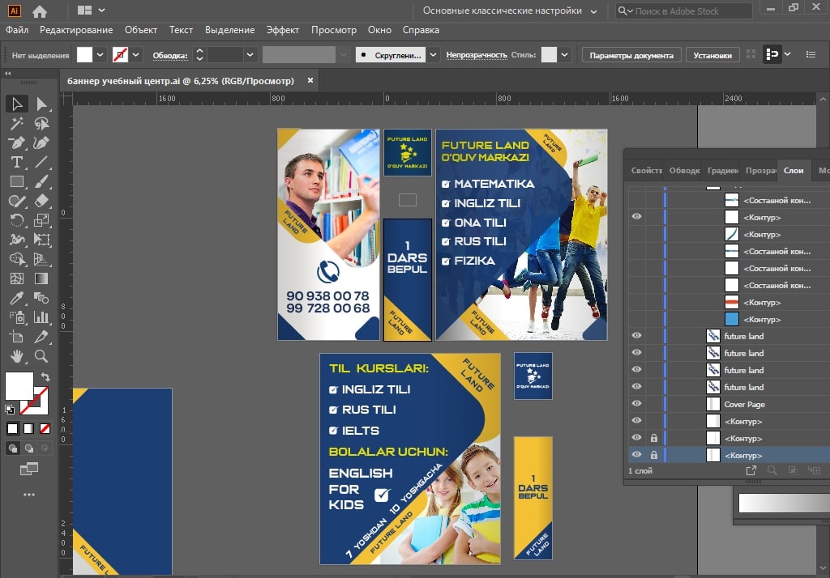Click the Параметры документа button
The width and height of the screenshot is (830, 578).
tap(631, 55)
